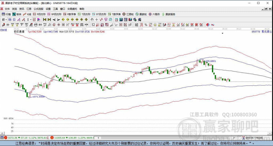This screenshot has width=273, height=146.
Task: Click the percent sign tool icon
Action: [x=146, y=25]
